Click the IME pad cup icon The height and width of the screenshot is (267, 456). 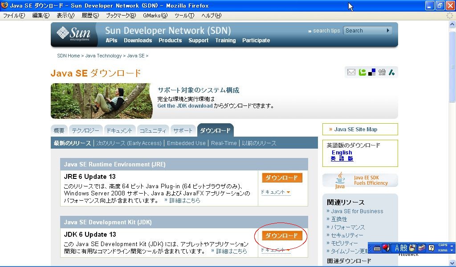click(x=412, y=248)
